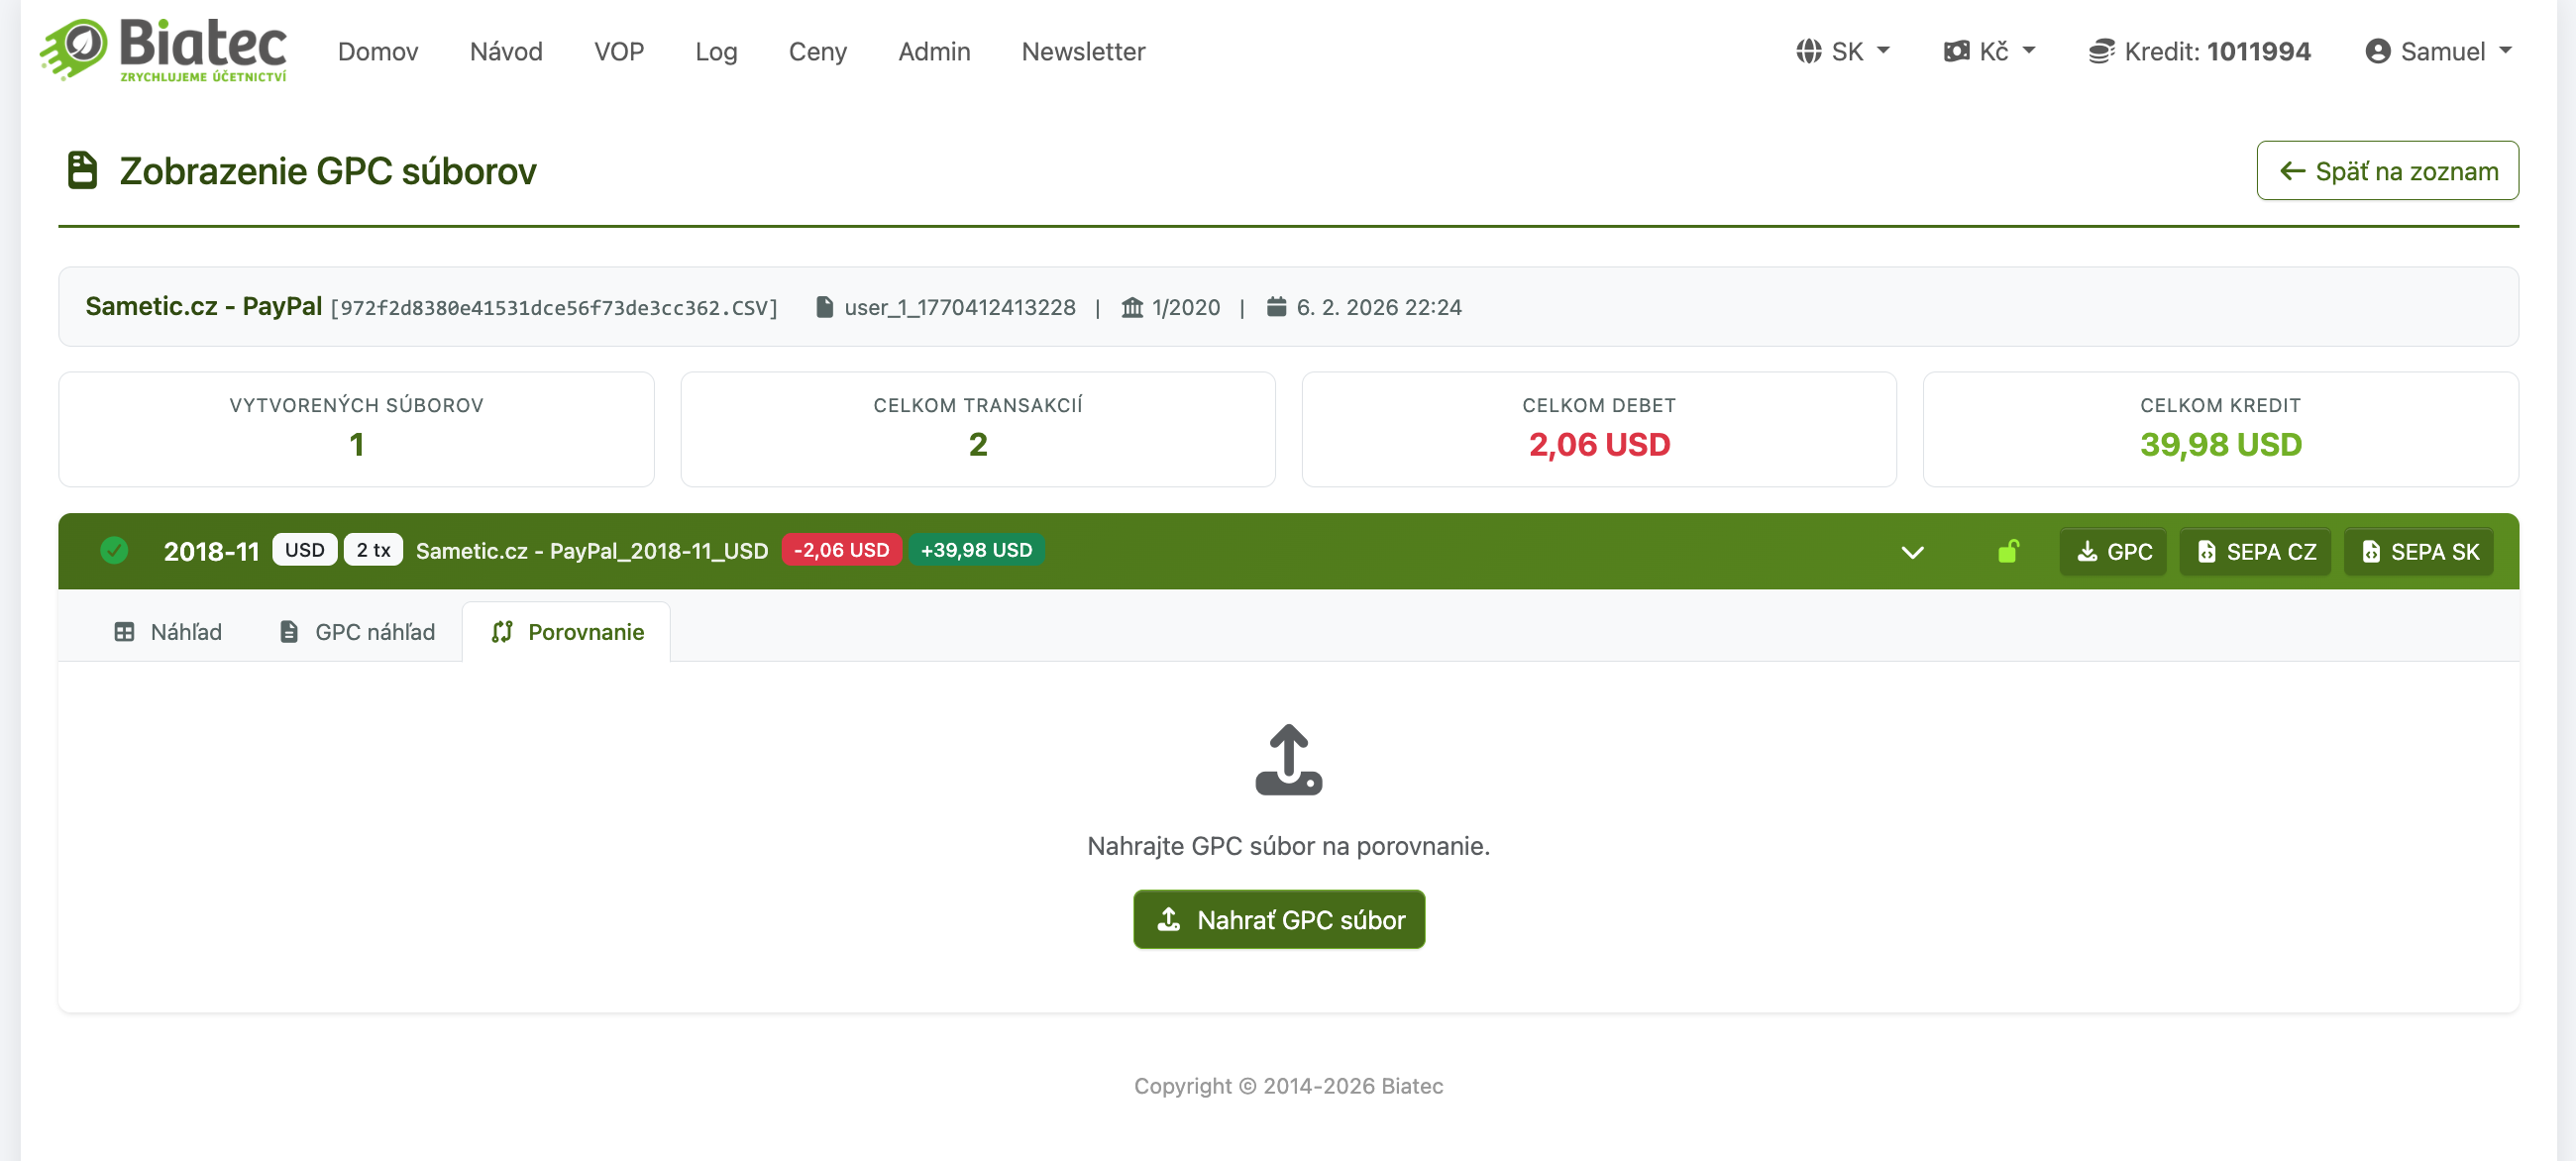Click Nahrať GPC súbor button
2576x1161 pixels.
click(1279, 919)
